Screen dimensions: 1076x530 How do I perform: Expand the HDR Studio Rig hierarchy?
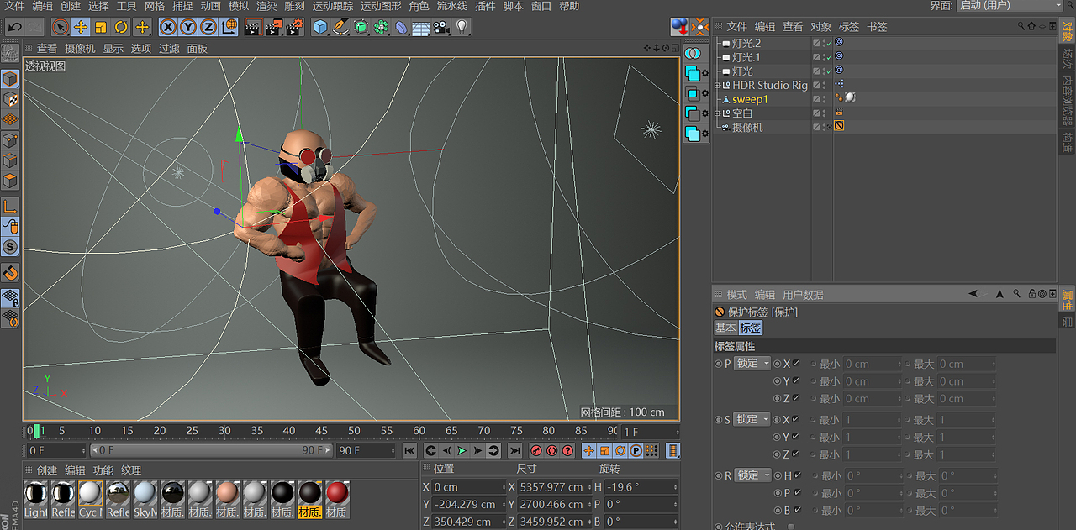(717, 86)
